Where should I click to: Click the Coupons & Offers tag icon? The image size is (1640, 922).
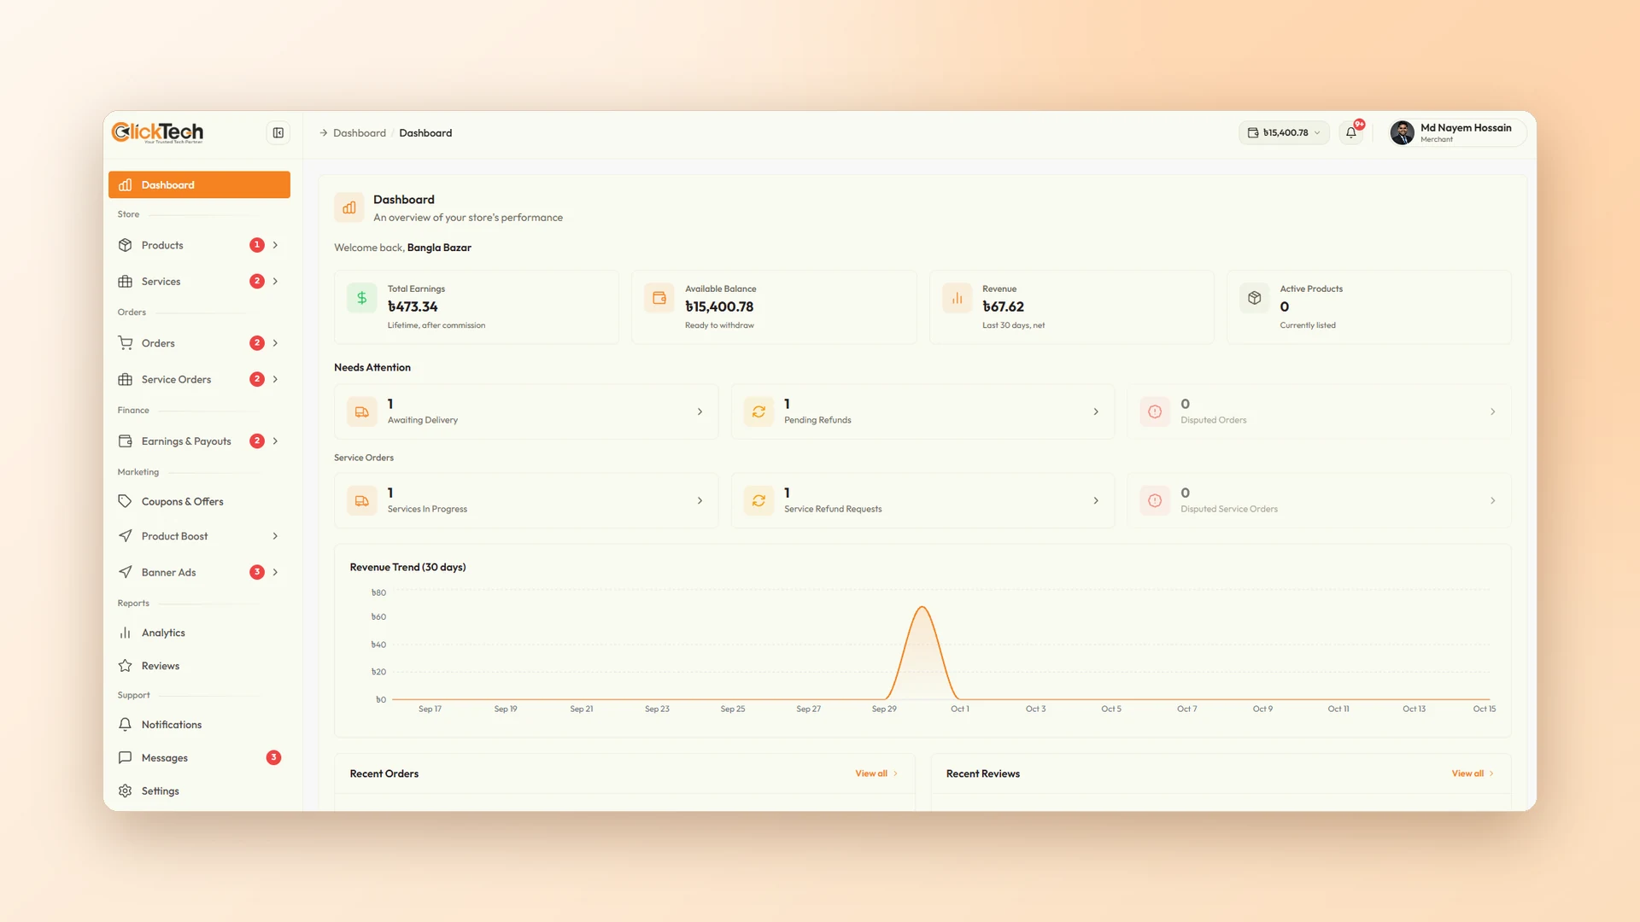[126, 501]
